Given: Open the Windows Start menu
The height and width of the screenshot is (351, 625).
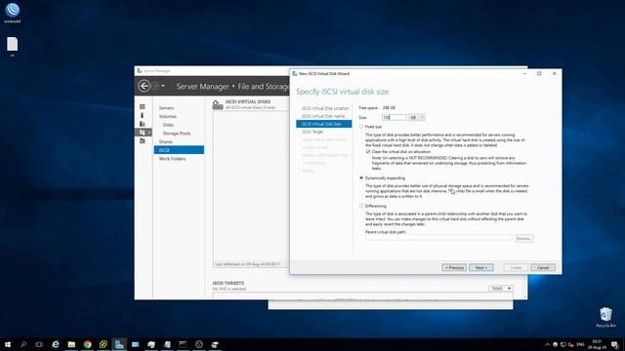Looking at the screenshot, I should point(8,344).
